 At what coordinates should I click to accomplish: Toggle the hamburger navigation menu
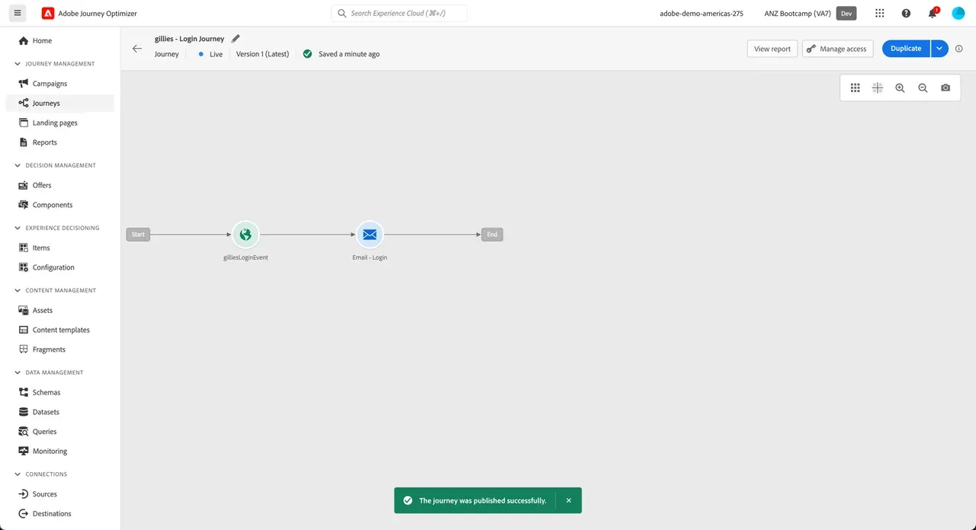pyautogui.click(x=18, y=13)
